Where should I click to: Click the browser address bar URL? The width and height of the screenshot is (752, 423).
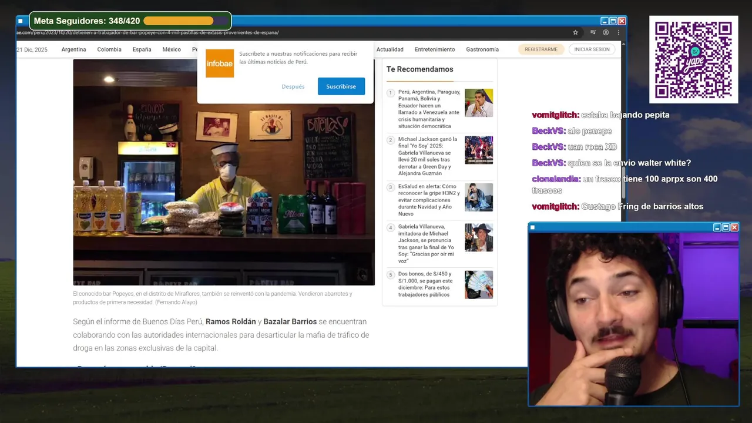pos(147,32)
